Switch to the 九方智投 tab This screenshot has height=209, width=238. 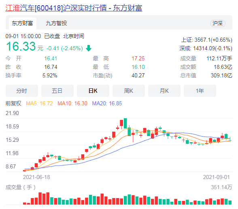coord(56,23)
